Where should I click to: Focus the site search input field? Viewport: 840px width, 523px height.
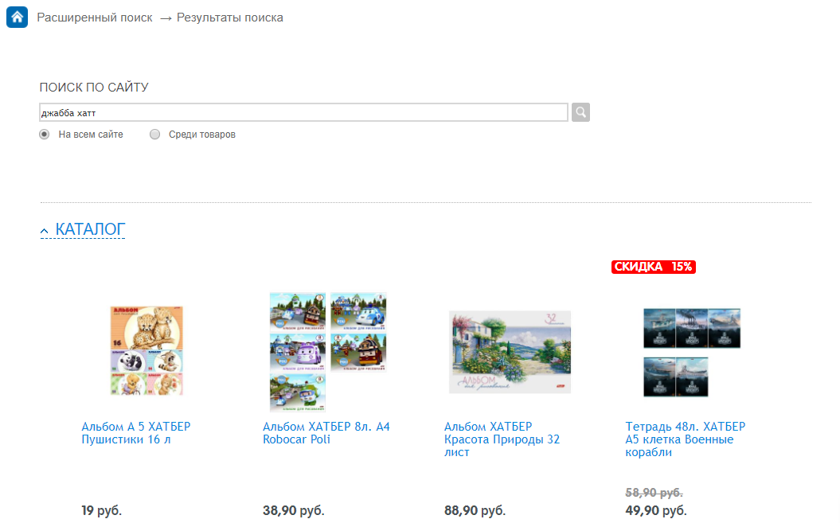303,112
